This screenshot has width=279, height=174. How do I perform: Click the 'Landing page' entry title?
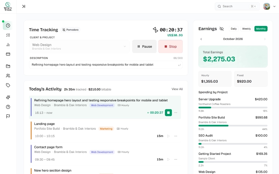44,124
